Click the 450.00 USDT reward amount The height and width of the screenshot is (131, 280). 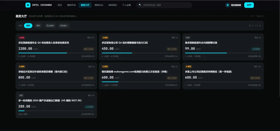[110, 49]
